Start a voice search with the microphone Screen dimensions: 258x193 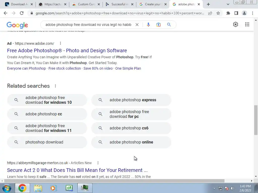[148, 25]
